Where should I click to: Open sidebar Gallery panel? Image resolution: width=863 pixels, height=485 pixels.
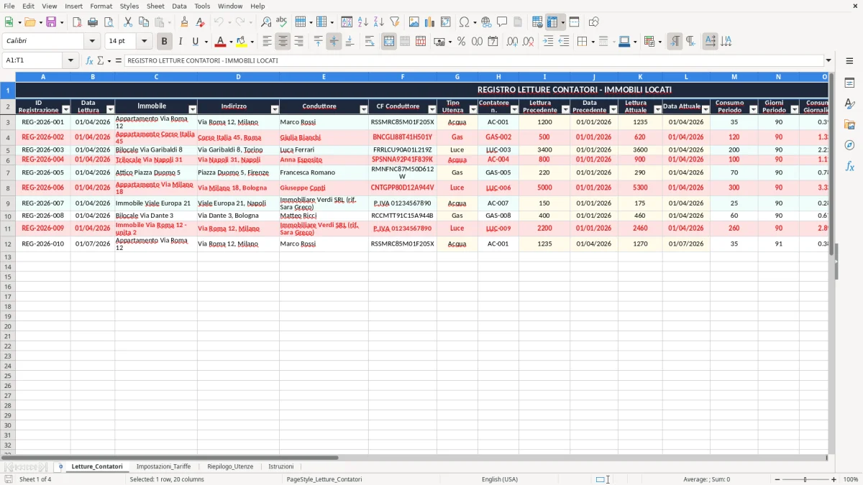pos(849,124)
